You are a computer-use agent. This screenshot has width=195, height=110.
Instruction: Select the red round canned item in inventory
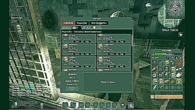click(x=154, y=75)
